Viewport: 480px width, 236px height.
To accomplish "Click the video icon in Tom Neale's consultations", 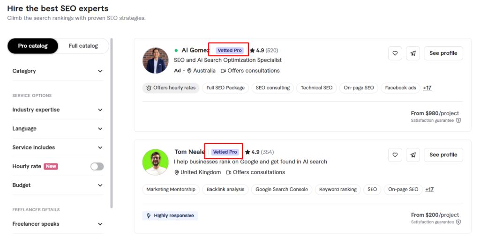I will pyautogui.click(x=228, y=172).
